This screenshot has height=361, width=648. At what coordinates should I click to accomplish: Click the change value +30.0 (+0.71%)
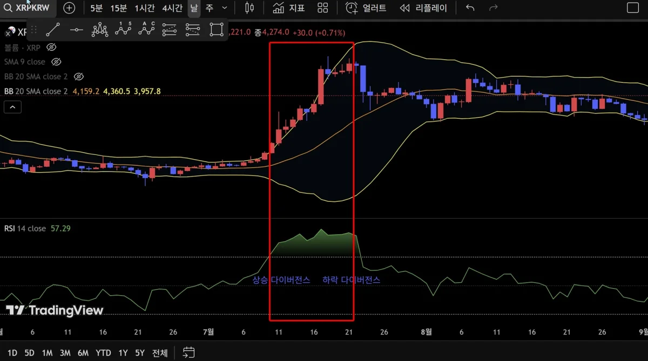(318, 32)
